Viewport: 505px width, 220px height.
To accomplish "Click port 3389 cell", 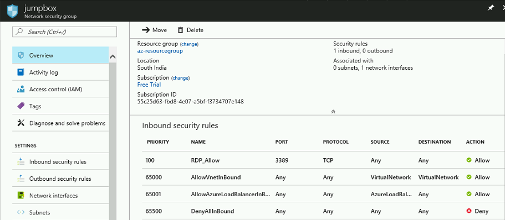I will pyautogui.click(x=282, y=160).
